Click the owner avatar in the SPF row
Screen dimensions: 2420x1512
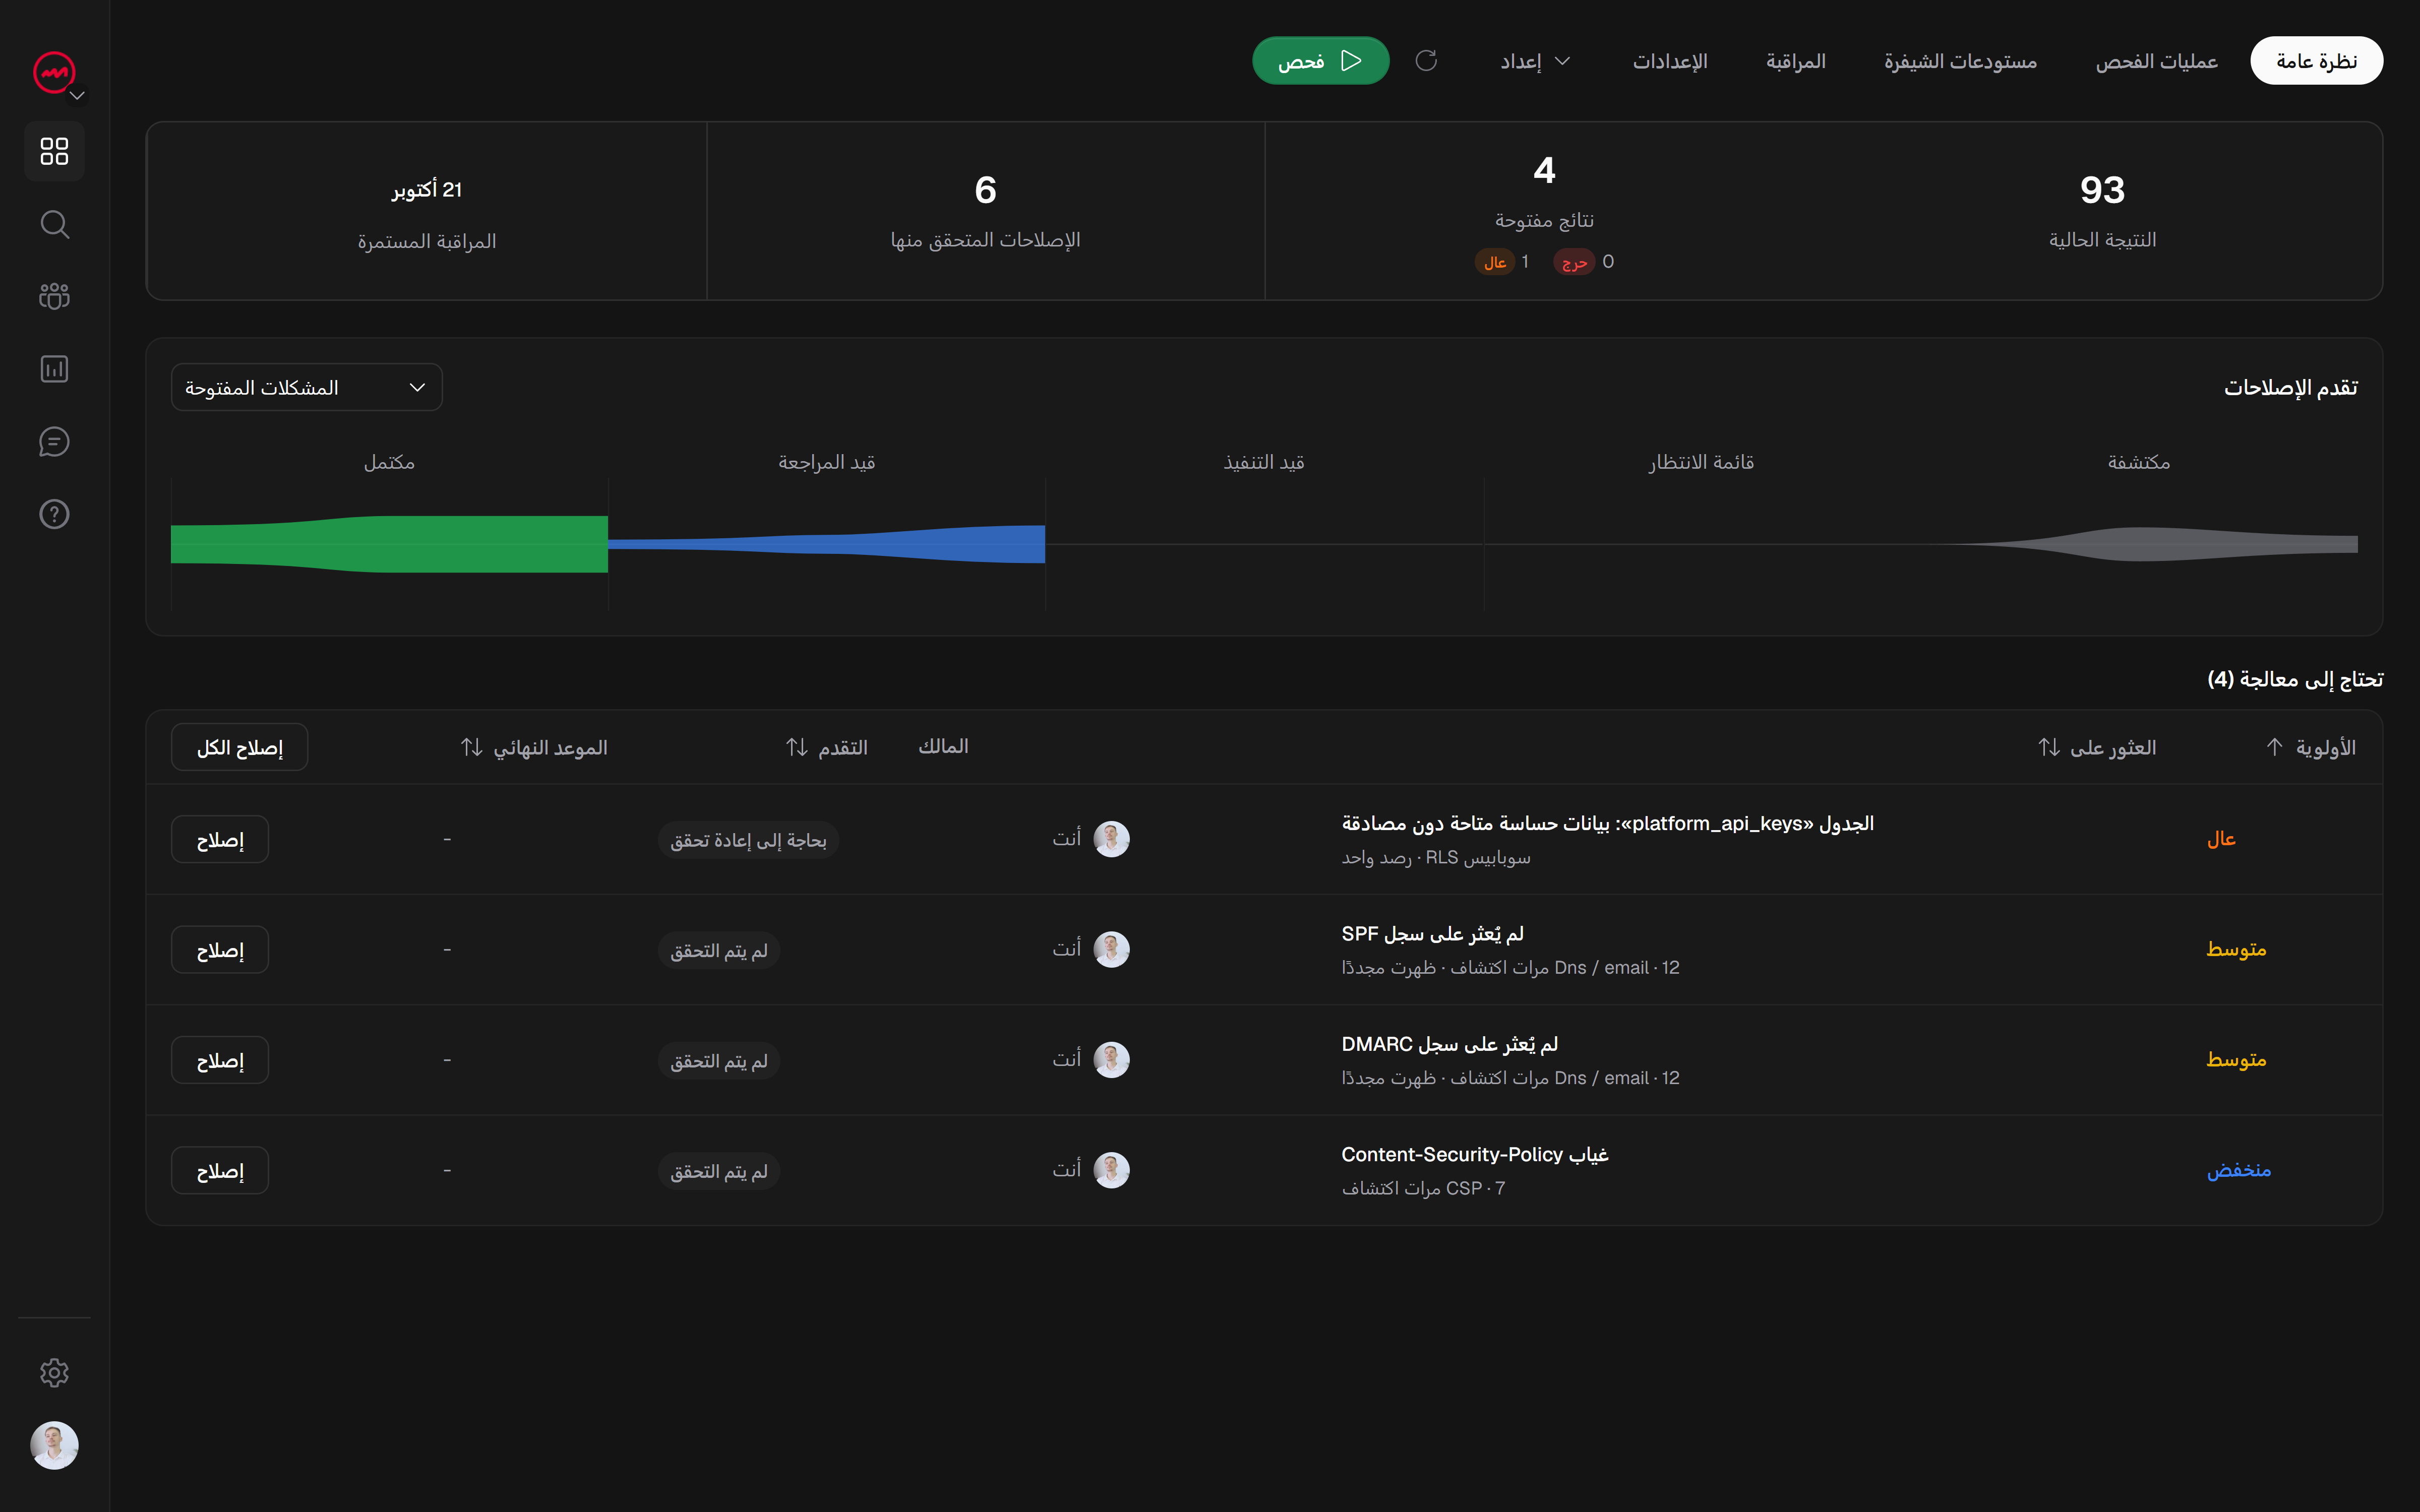pyautogui.click(x=1111, y=949)
